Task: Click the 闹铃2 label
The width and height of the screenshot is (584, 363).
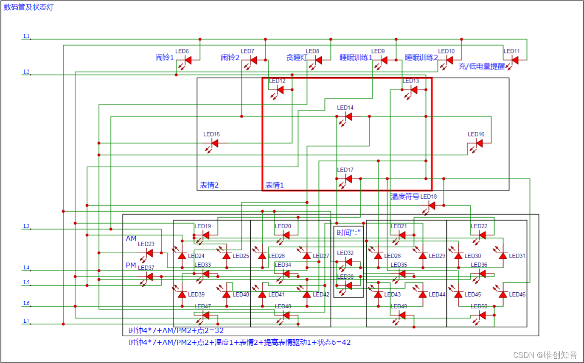Action: tap(230, 58)
